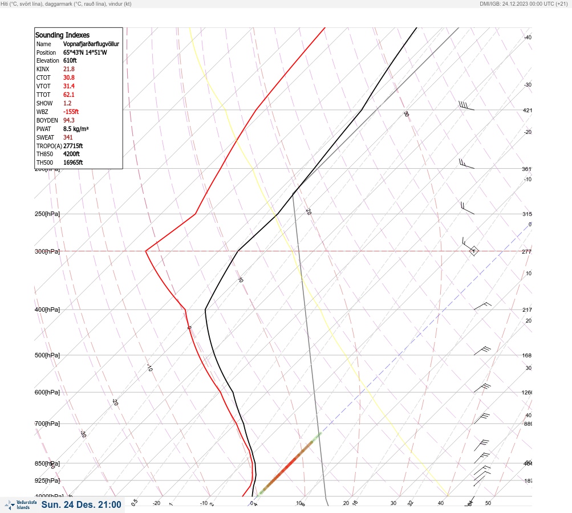The height and width of the screenshot is (513, 572).
Task: Click the -20 label on bottom temperature axis
Action: [156, 503]
